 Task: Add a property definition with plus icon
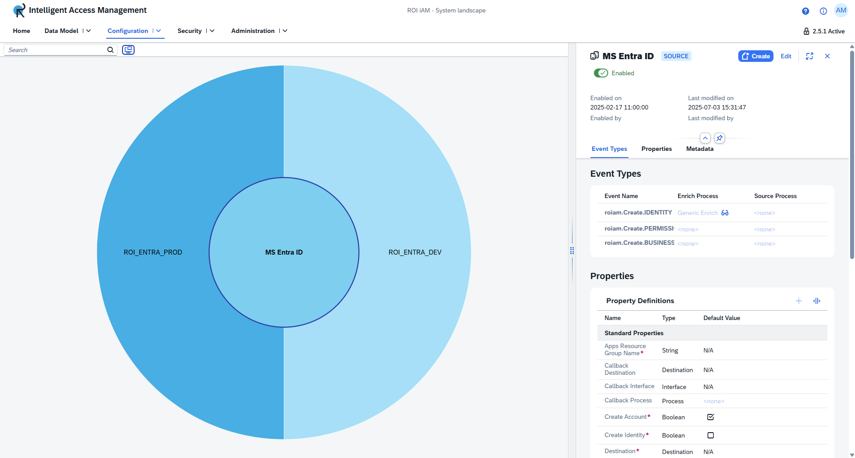coord(799,301)
